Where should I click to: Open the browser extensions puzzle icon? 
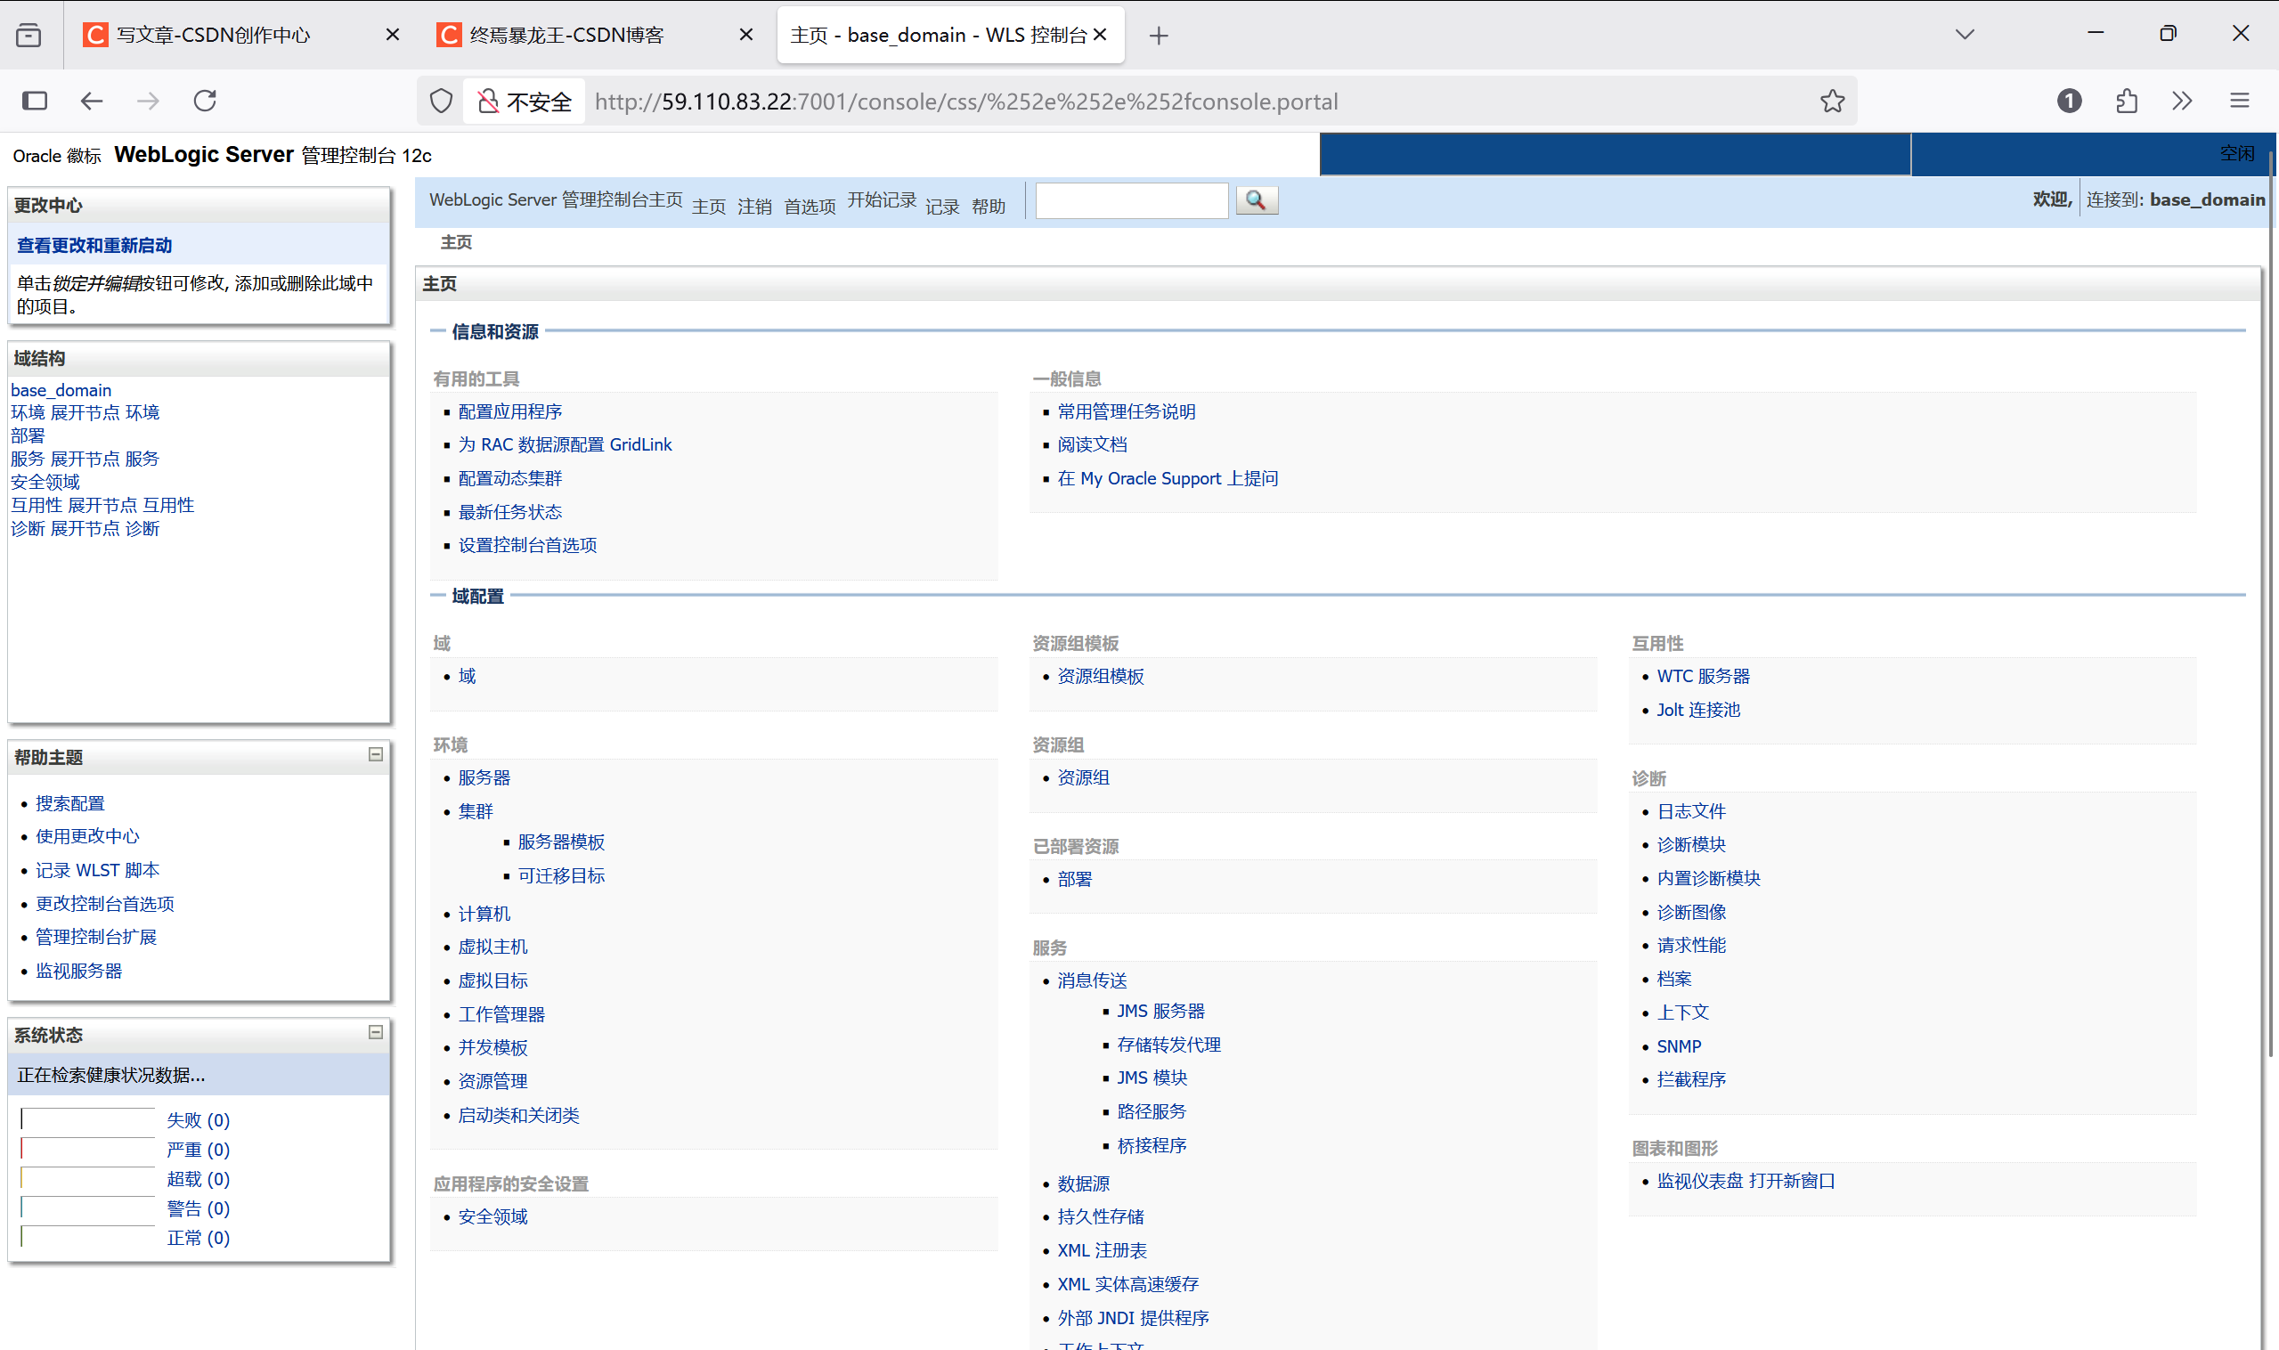click(x=2126, y=101)
